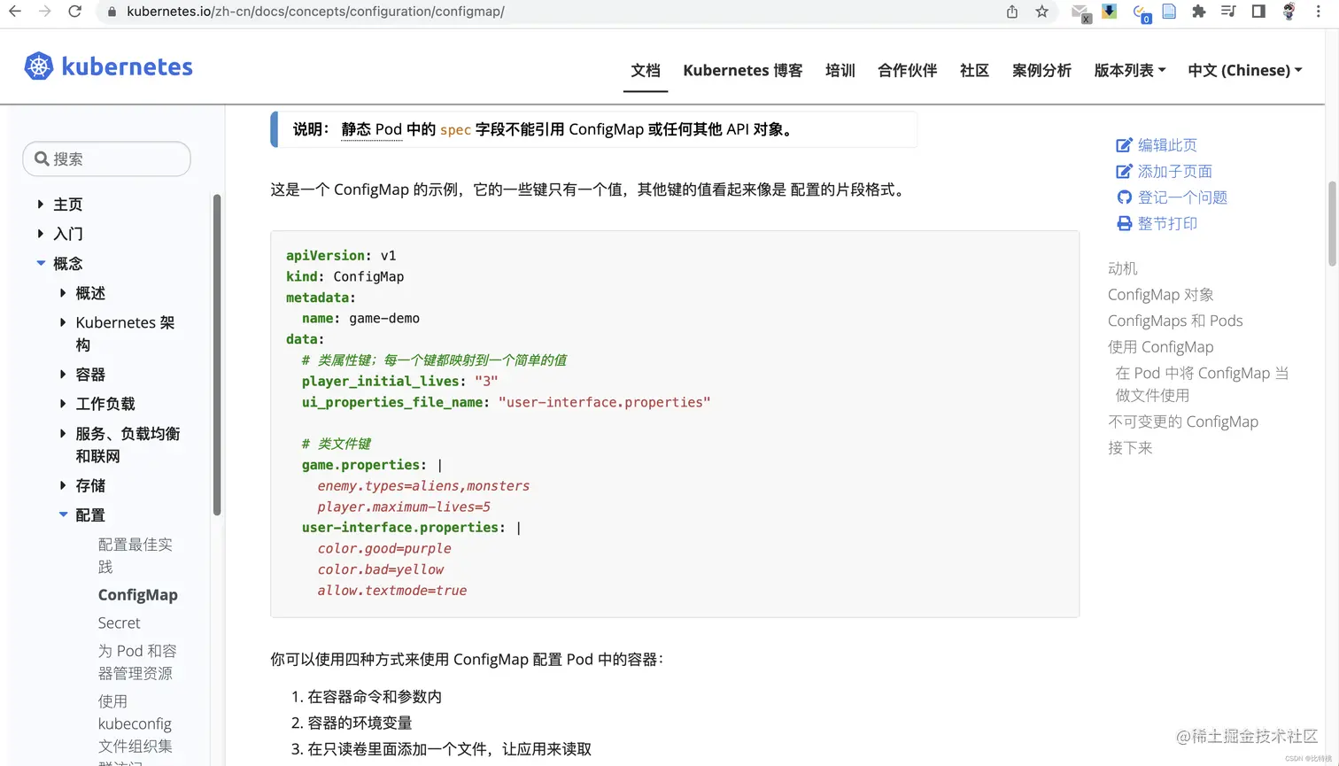Jump to 在 Pod 中将 ConfigMap 当做文件使用

pos(1203,384)
